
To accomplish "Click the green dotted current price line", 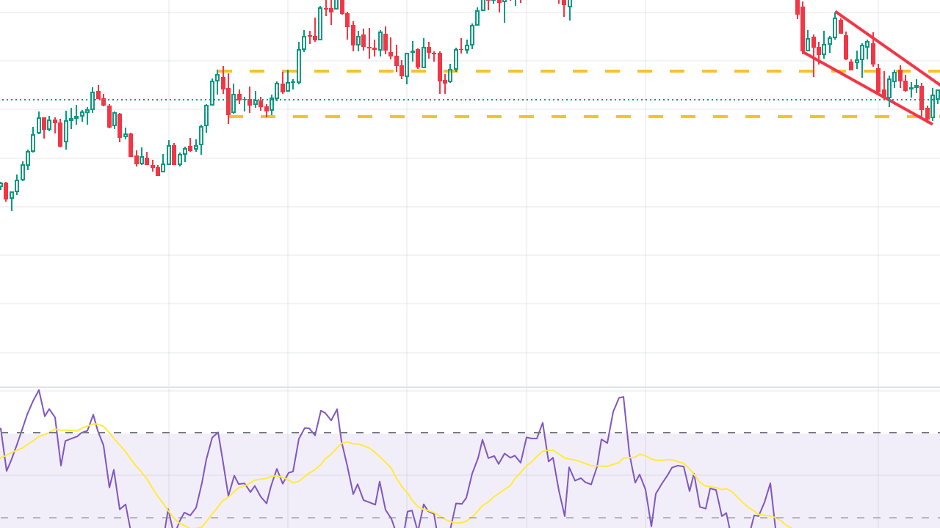I will (470, 99).
